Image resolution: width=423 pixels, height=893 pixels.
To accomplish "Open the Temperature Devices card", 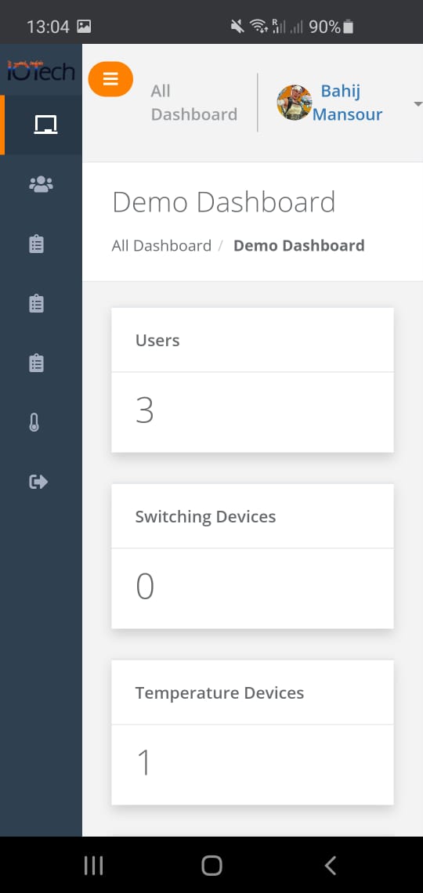I will [252, 732].
